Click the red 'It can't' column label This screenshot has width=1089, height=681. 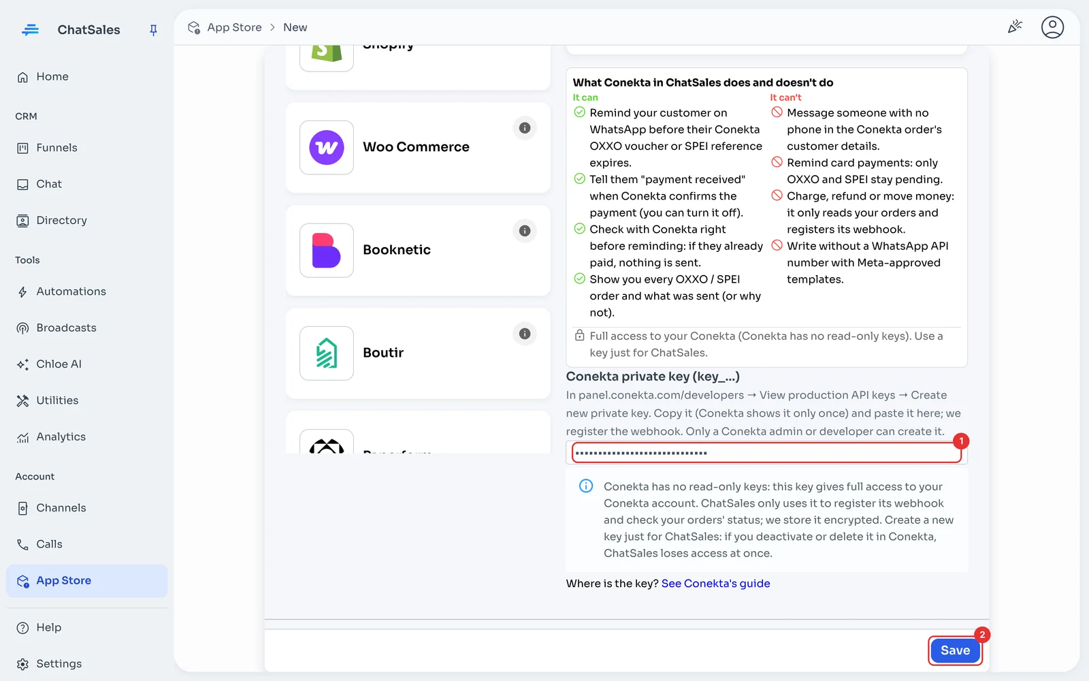coord(785,97)
